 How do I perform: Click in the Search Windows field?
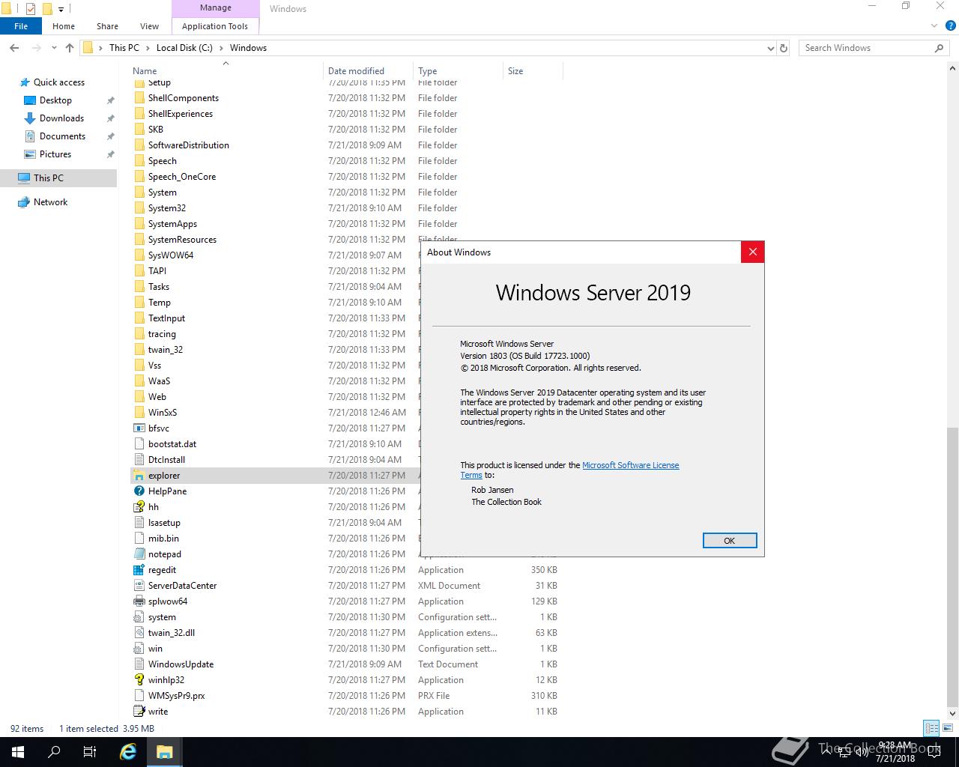coord(868,48)
